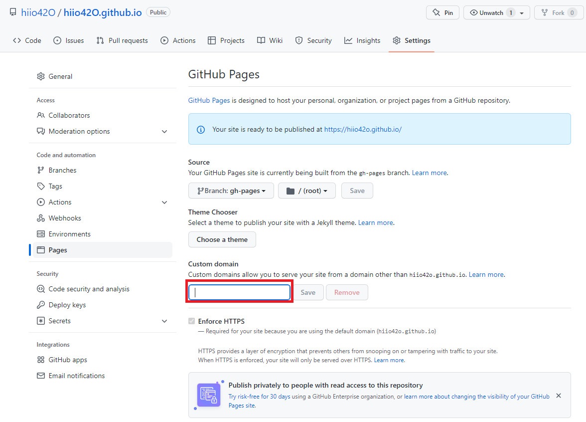Click the Email notifications envelope icon

click(41, 376)
